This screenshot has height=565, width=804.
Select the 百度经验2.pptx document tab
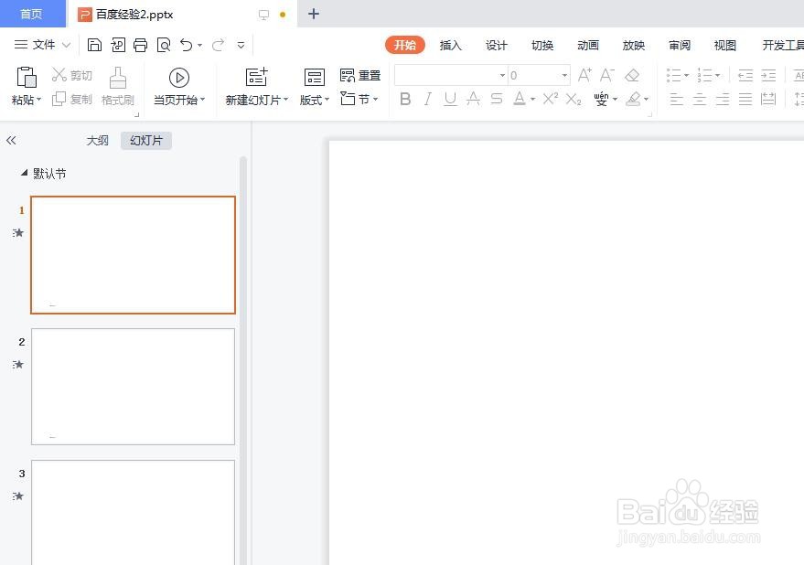click(182, 15)
